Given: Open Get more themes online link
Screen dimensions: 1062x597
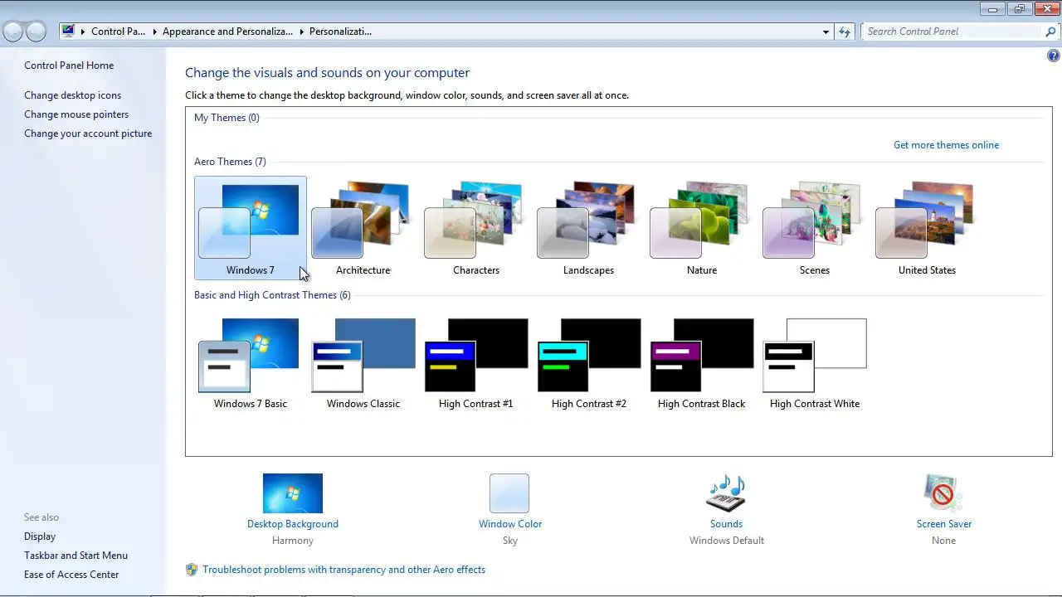Looking at the screenshot, I should 946,145.
